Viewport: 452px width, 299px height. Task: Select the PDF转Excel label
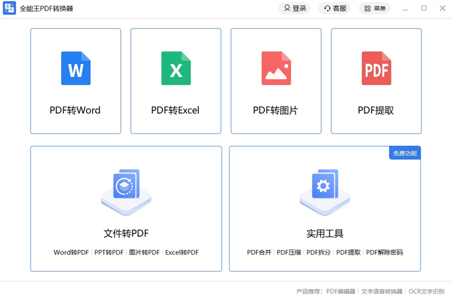(x=175, y=110)
